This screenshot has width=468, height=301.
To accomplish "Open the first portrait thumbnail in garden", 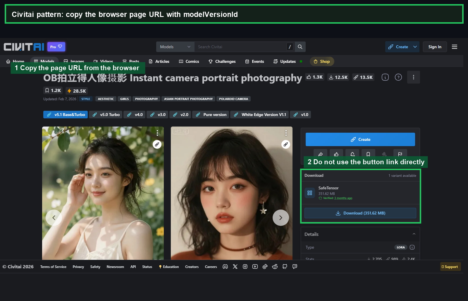I will click(103, 193).
